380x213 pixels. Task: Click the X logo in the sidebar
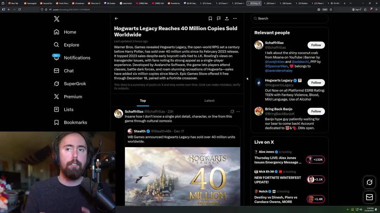tap(57, 19)
